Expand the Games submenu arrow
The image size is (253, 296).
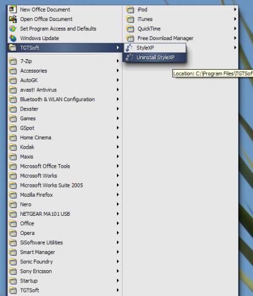(x=118, y=118)
